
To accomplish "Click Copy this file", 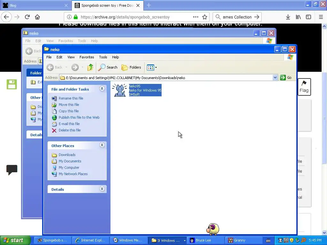I will [x=69, y=111].
